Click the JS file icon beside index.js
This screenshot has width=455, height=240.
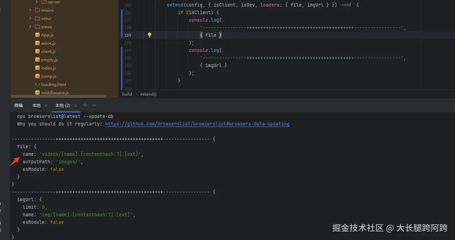(x=37, y=68)
